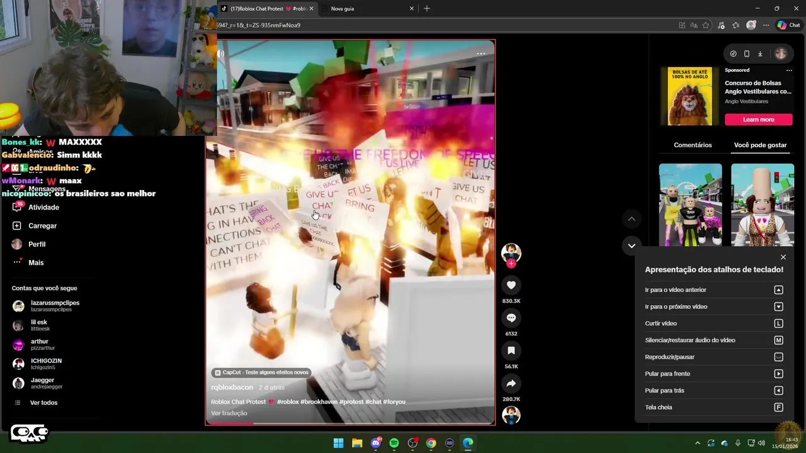This screenshot has height=453, width=806.
Task: Open TikTok coins icon in top pill
Action: pos(733,53)
